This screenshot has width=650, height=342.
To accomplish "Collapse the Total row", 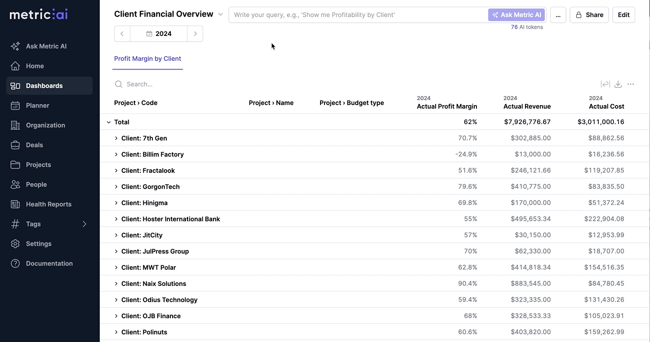I will pyautogui.click(x=108, y=122).
